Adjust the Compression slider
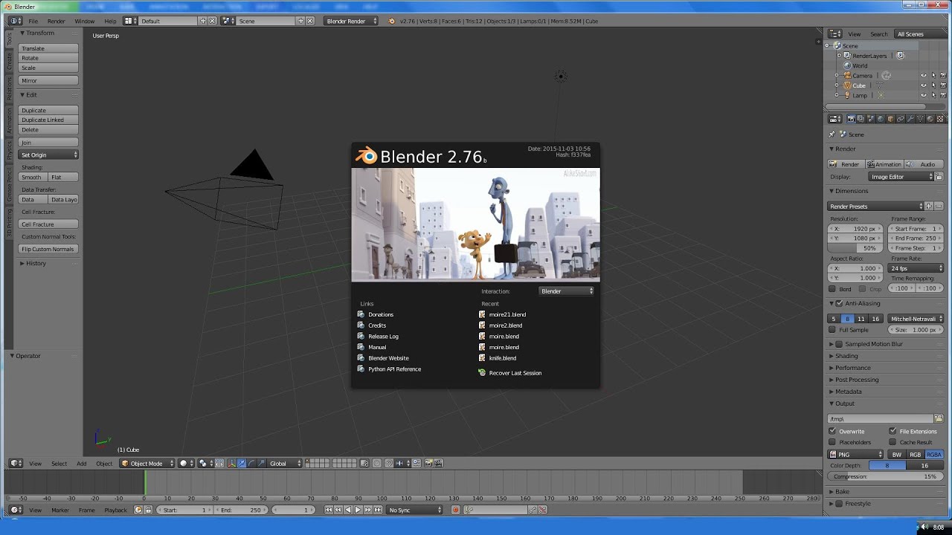 point(885,477)
